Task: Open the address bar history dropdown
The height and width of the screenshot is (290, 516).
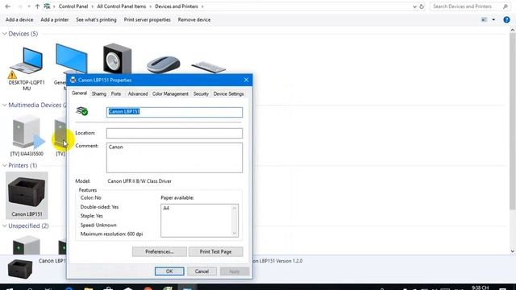Action: click(x=414, y=6)
